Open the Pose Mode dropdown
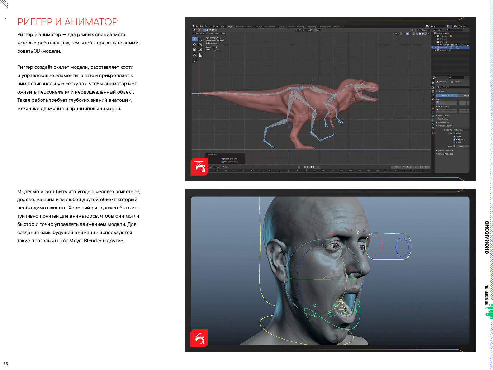493x370 pixels. (200, 34)
